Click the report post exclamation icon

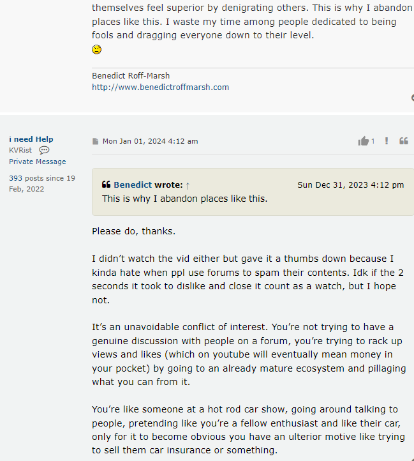click(387, 141)
